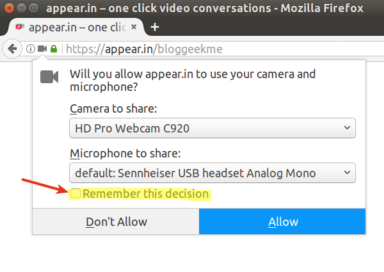Open the Microphone to share dropdown
The image size is (384, 272).
point(212,173)
